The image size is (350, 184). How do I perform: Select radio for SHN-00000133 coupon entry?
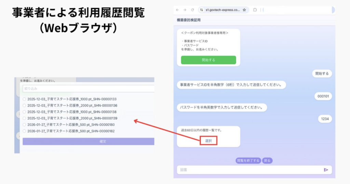(x=24, y=99)
